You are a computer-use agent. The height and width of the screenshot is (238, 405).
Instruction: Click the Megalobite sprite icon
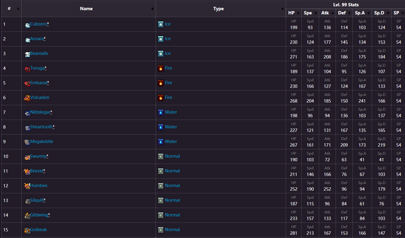(27, 142)
